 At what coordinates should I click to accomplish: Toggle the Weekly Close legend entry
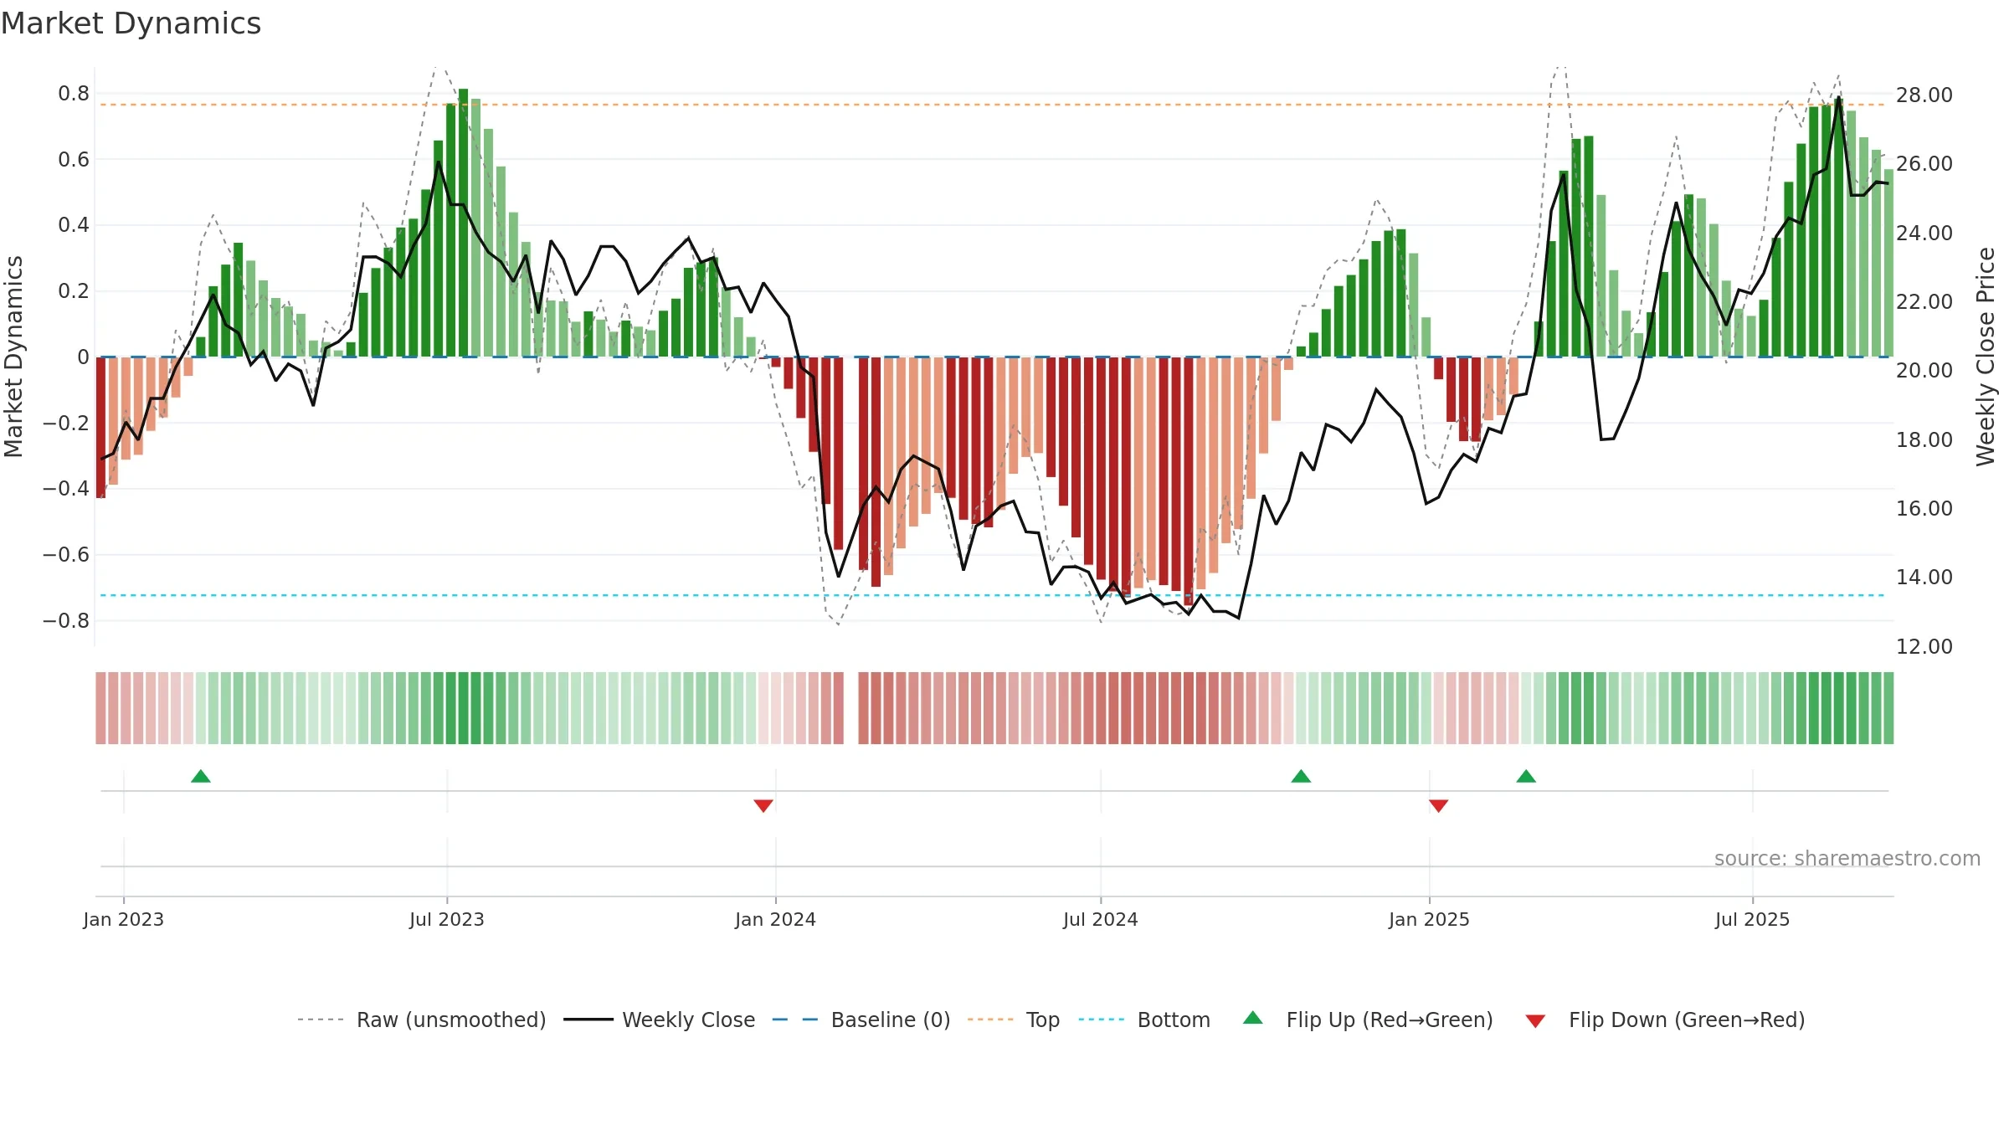point(659,1020)
